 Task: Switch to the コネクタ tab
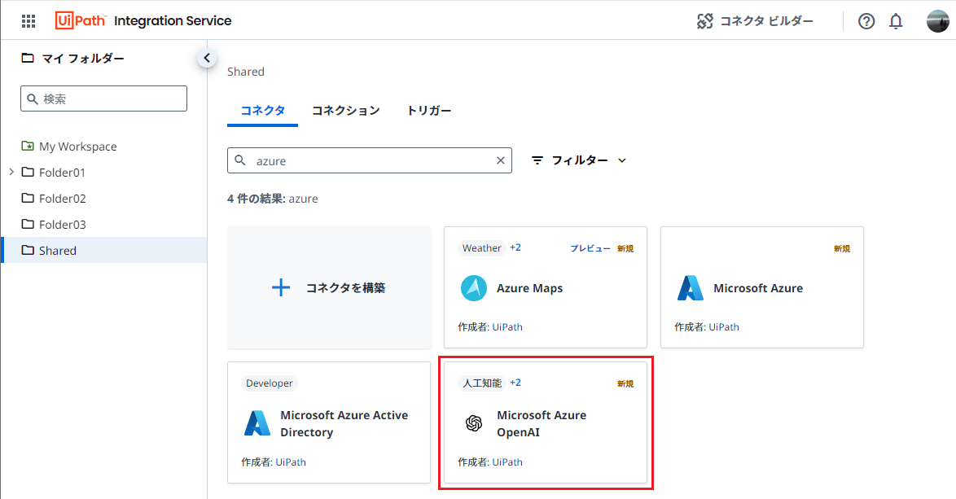(x=263, y=111)
